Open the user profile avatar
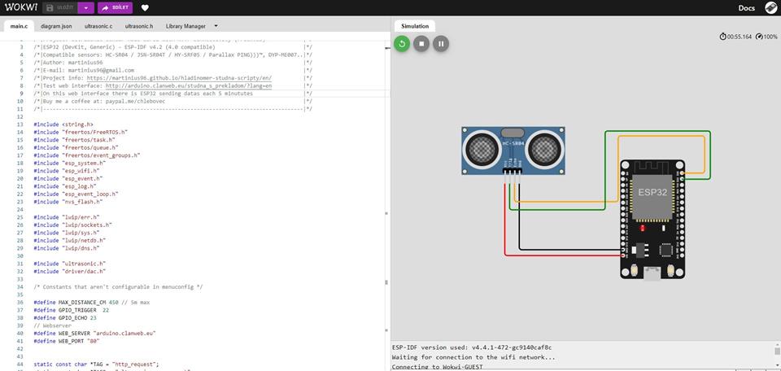Screen dimensions: 781x371 770,8
